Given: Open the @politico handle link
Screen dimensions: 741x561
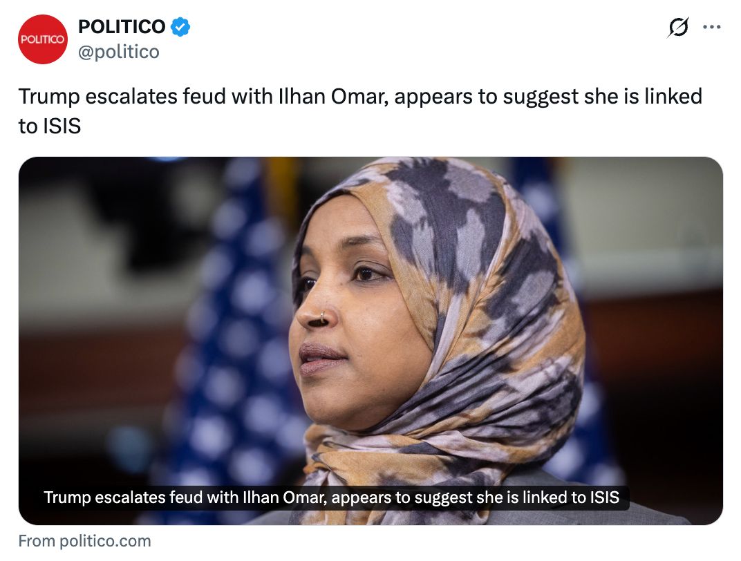Looking at the screenshot, I should (119, 52).
